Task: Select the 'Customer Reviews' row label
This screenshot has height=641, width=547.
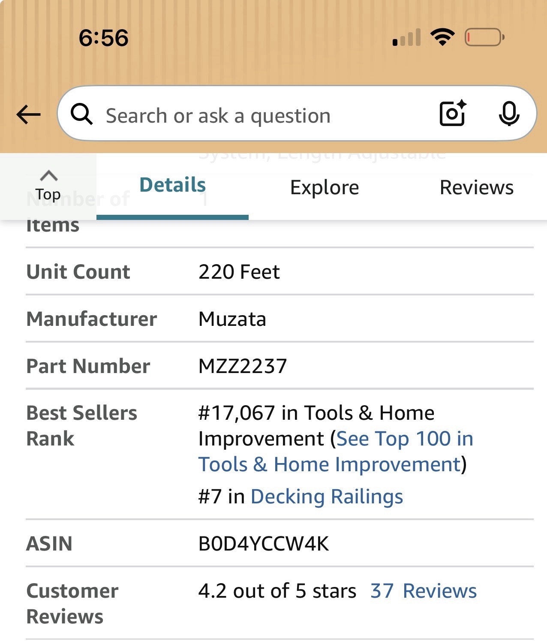Action: (x=72, y=604)
